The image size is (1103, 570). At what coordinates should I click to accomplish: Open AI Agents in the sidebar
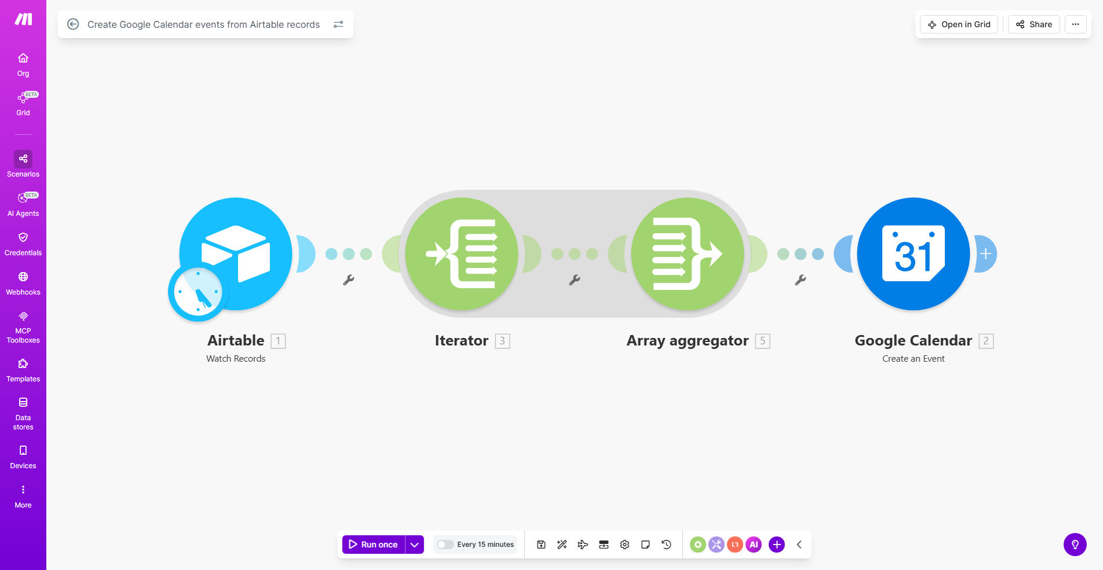23,205
